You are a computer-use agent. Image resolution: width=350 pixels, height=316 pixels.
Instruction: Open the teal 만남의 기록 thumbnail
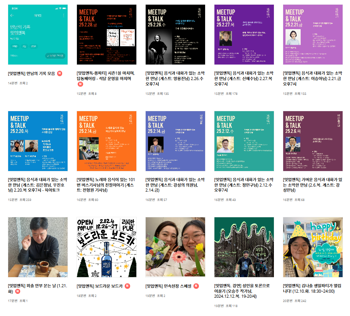point(38,35)
